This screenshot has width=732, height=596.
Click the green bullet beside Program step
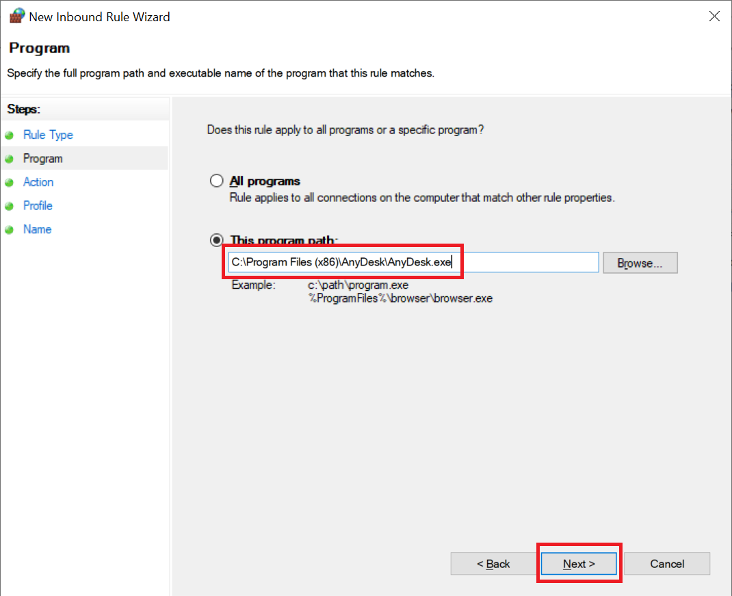pyautogui.click(x=10, y=159)
